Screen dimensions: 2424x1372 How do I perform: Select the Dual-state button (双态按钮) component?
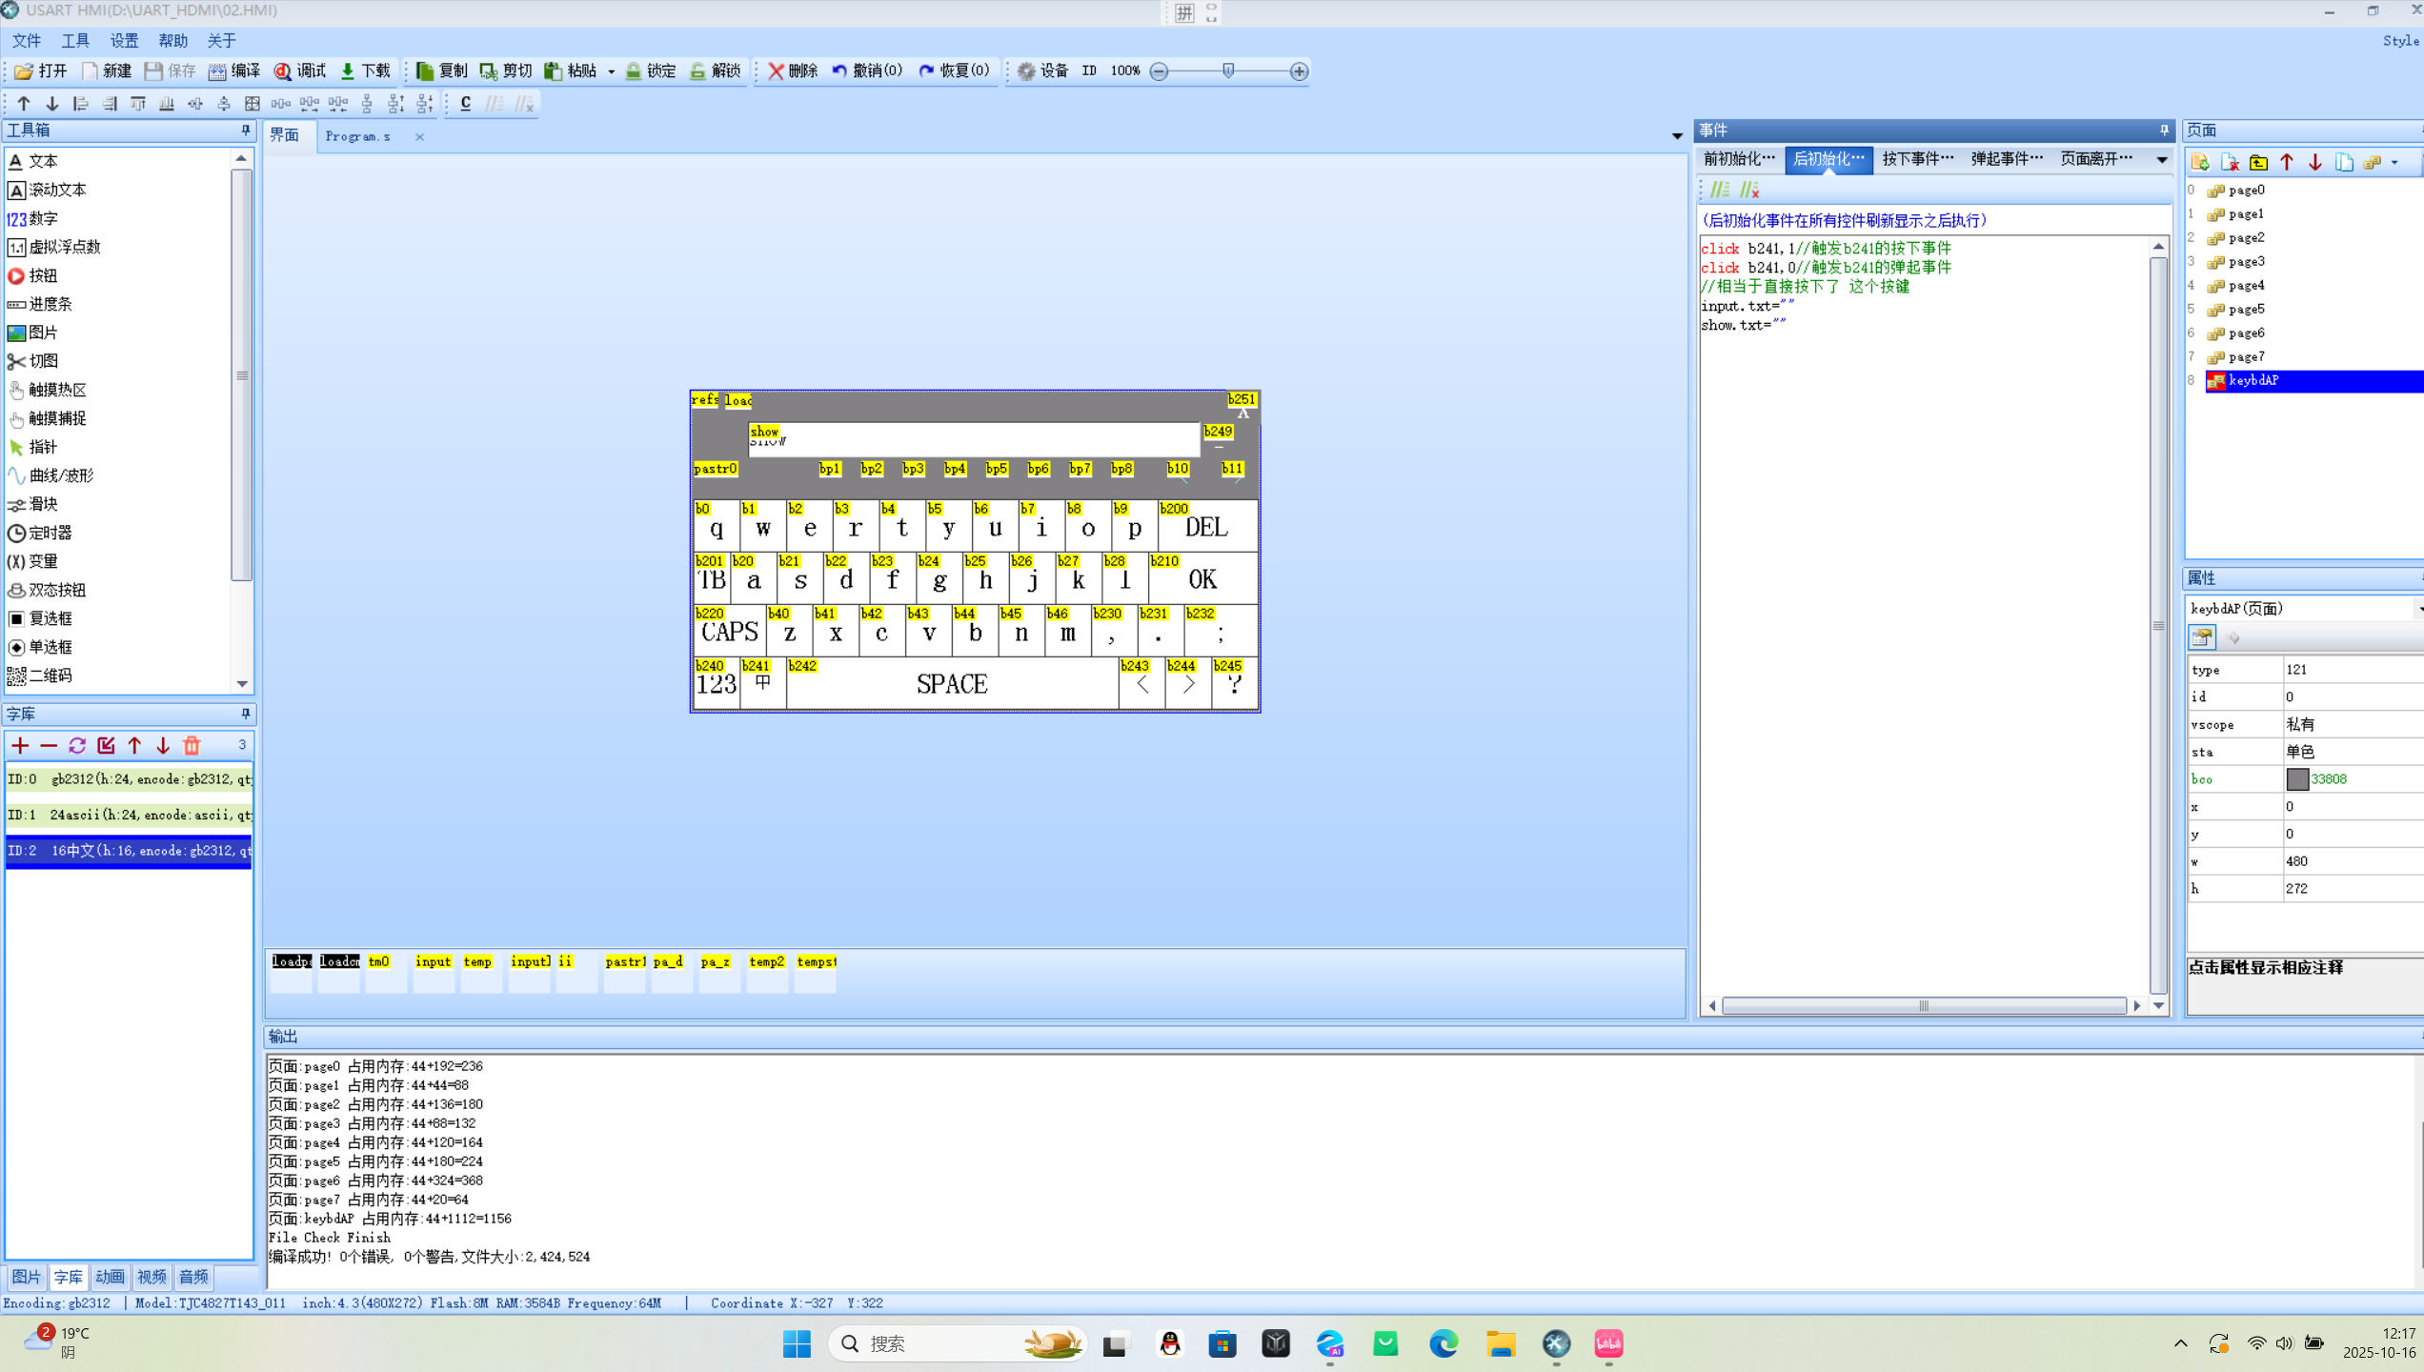pos(56,590)
